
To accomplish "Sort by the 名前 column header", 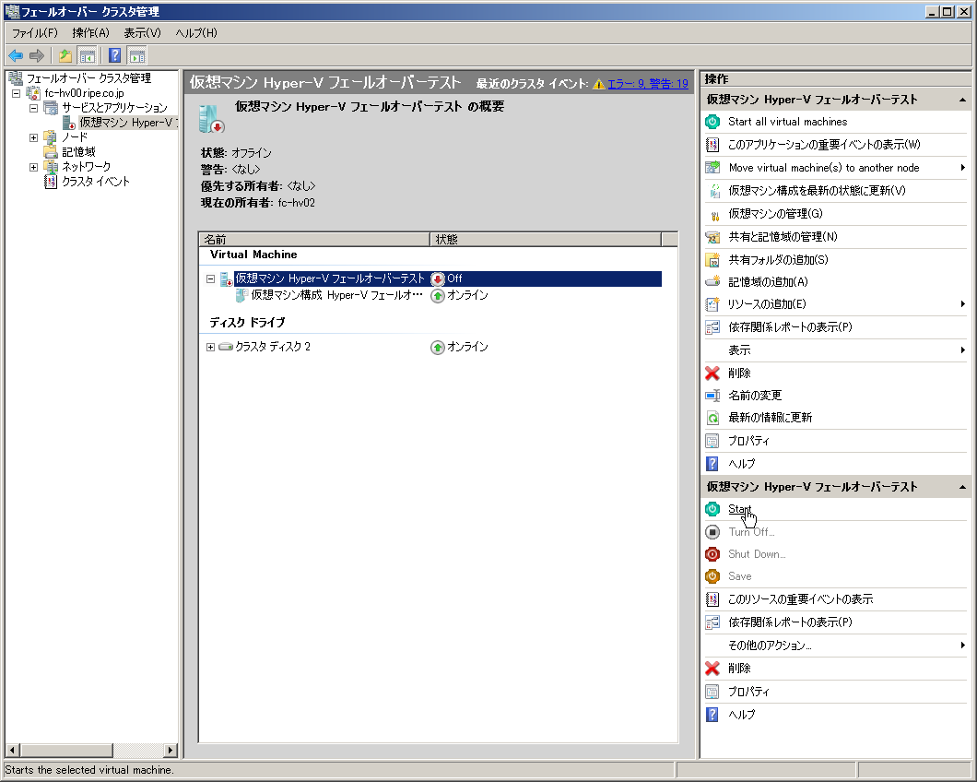I will click(314, 240).
